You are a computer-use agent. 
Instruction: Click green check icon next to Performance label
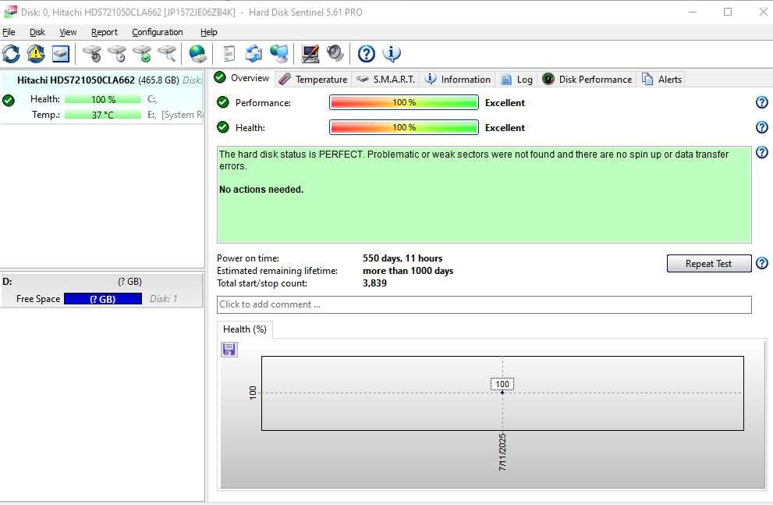point(223,102)
